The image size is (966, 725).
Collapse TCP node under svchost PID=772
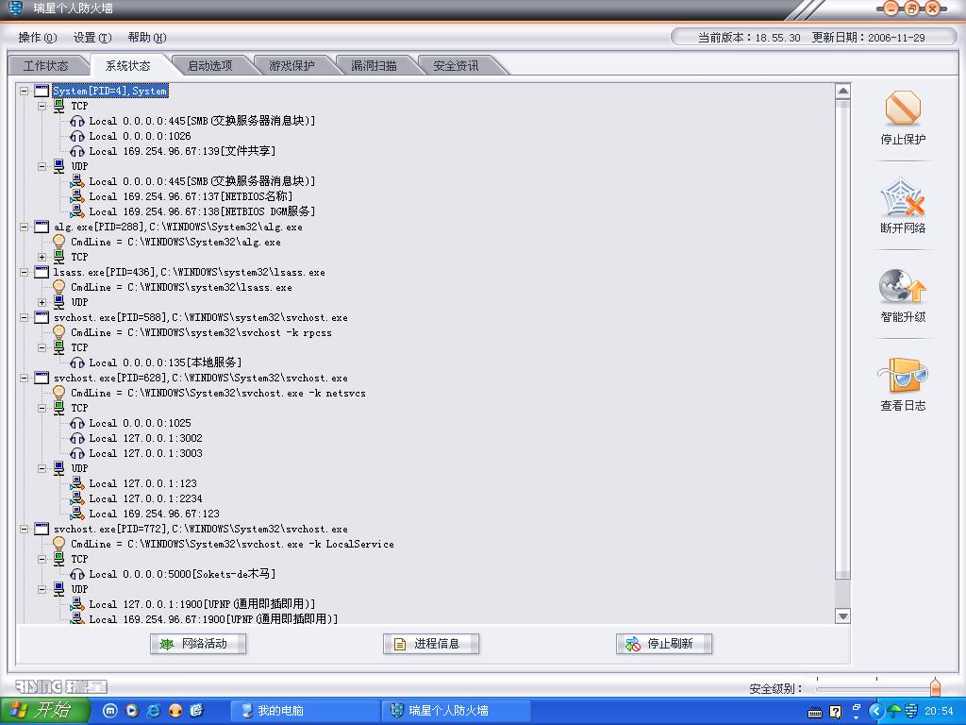click(x=42, y=559)
